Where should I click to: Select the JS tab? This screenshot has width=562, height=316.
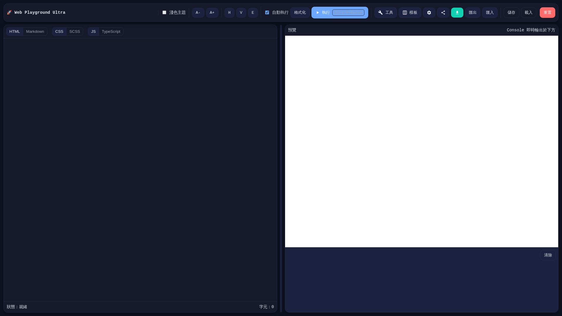(x=93, y=32)
